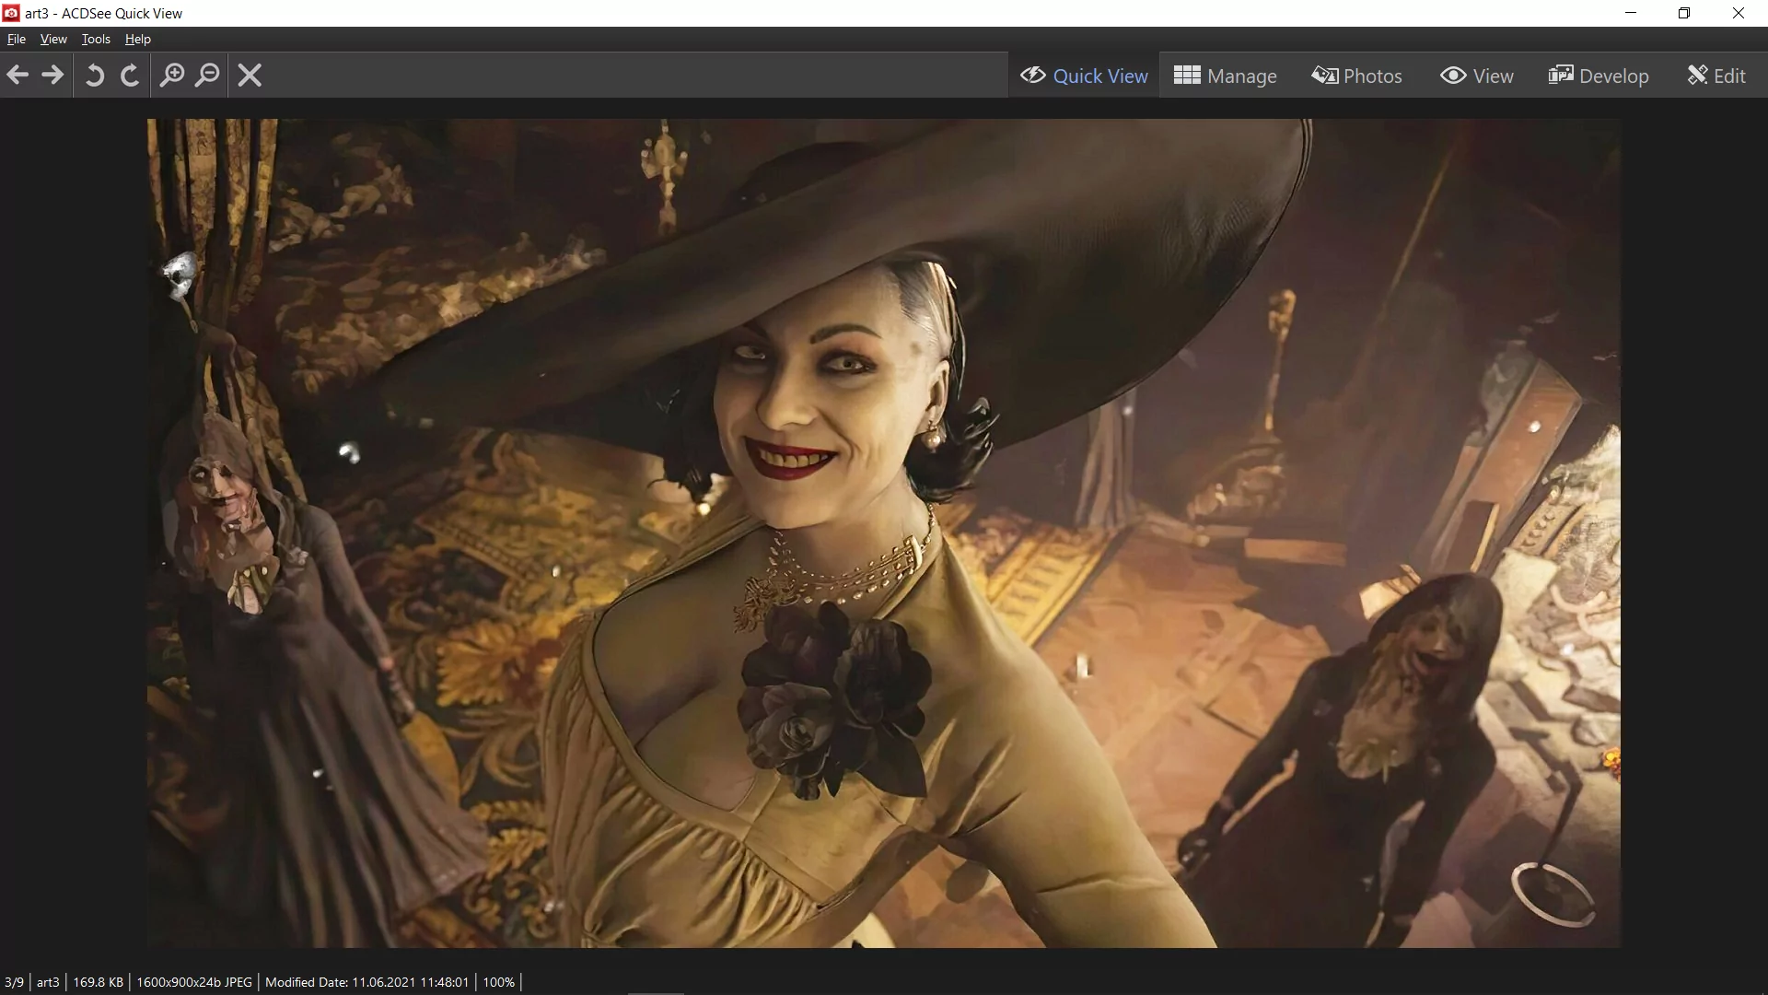Click the 1600x900x24b JPEG dimensions text
Screen dimensions: 1768x995
point(194,982)
